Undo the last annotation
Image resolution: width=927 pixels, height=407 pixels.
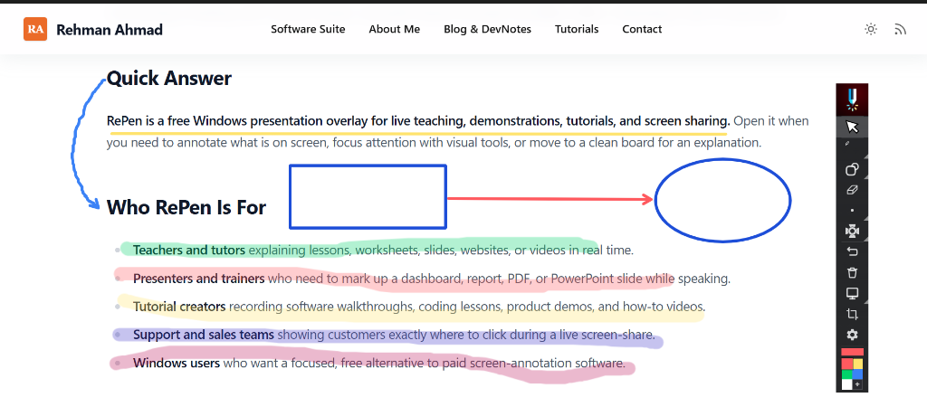click(852, 252)
